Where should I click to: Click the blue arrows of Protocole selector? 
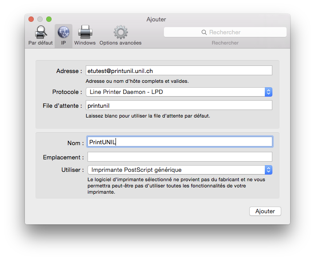coord(268,92)
